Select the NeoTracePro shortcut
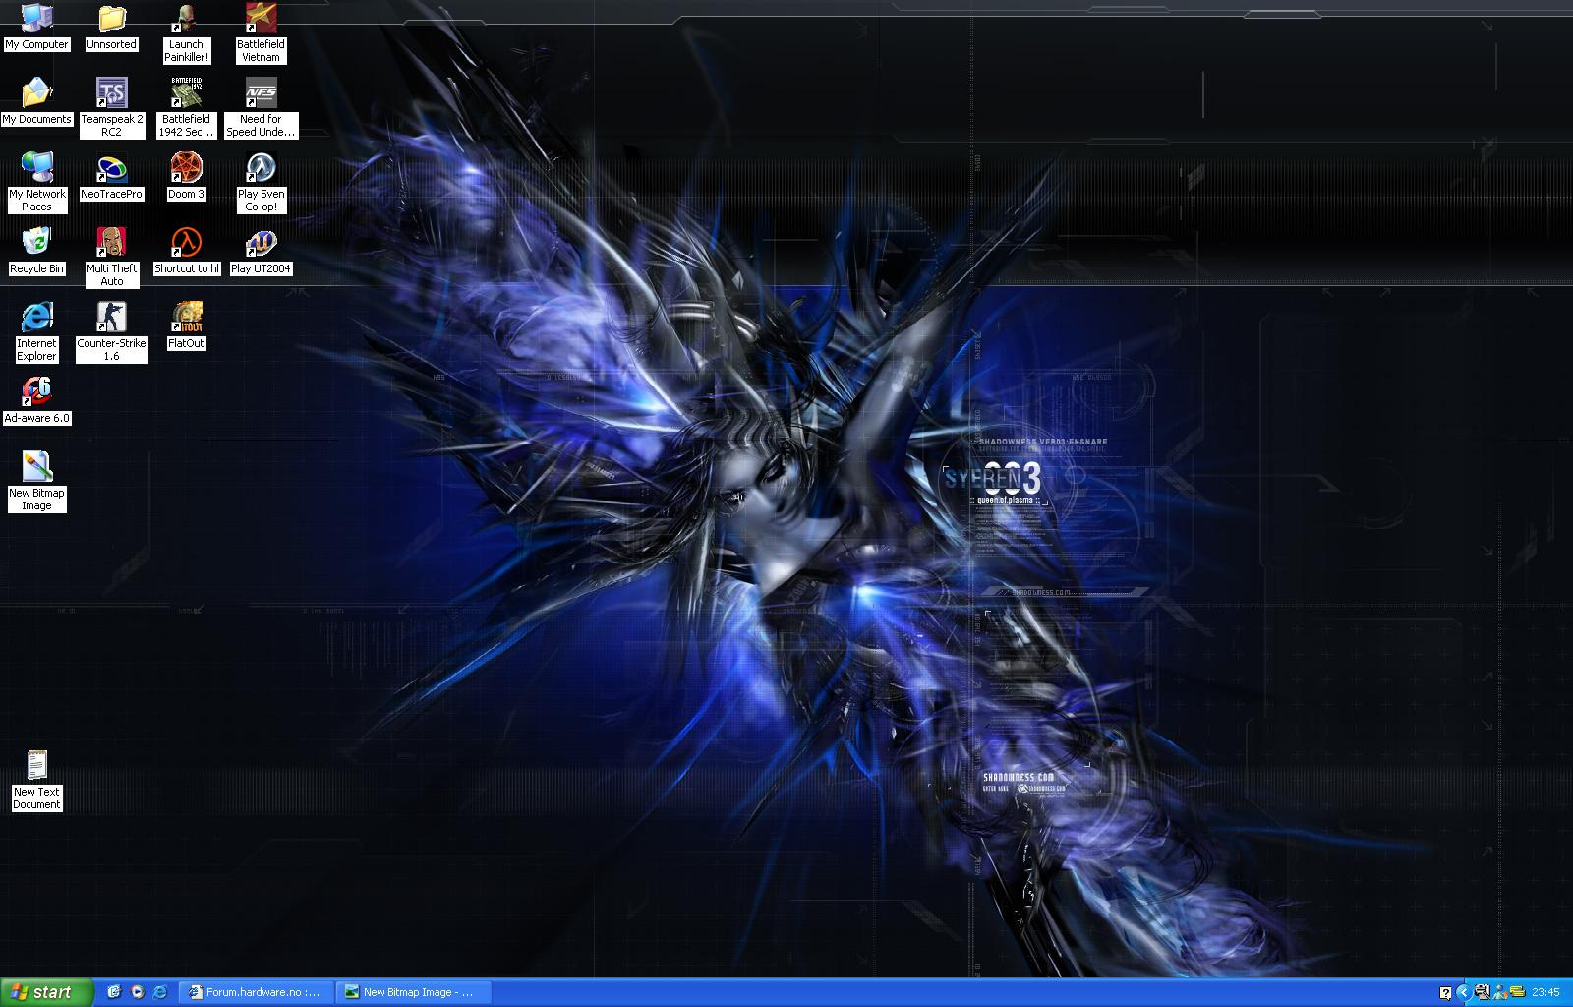1573x1007 pixels. coord(111,176)
